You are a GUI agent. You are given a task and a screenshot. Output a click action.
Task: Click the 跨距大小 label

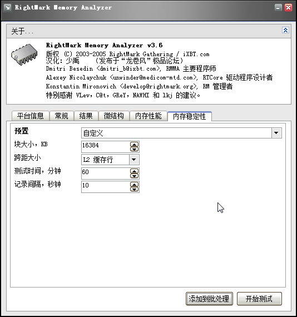pos(27,158)
